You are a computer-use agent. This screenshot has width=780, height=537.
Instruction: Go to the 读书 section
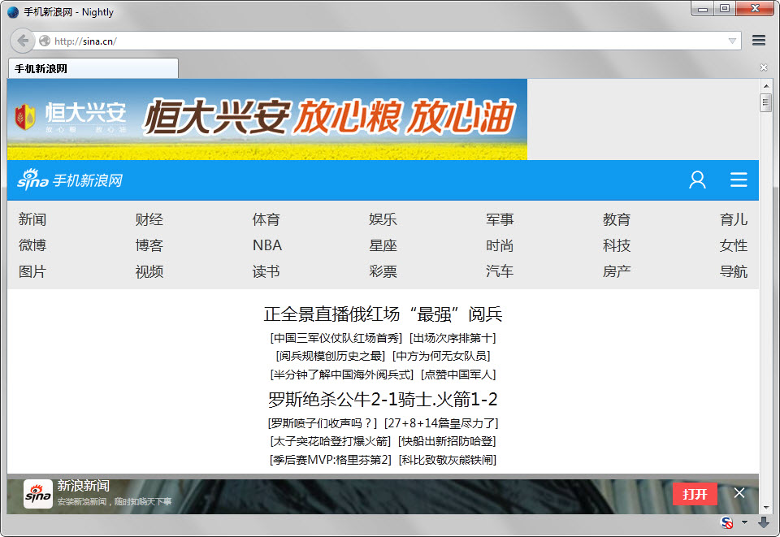coord(266,271)
